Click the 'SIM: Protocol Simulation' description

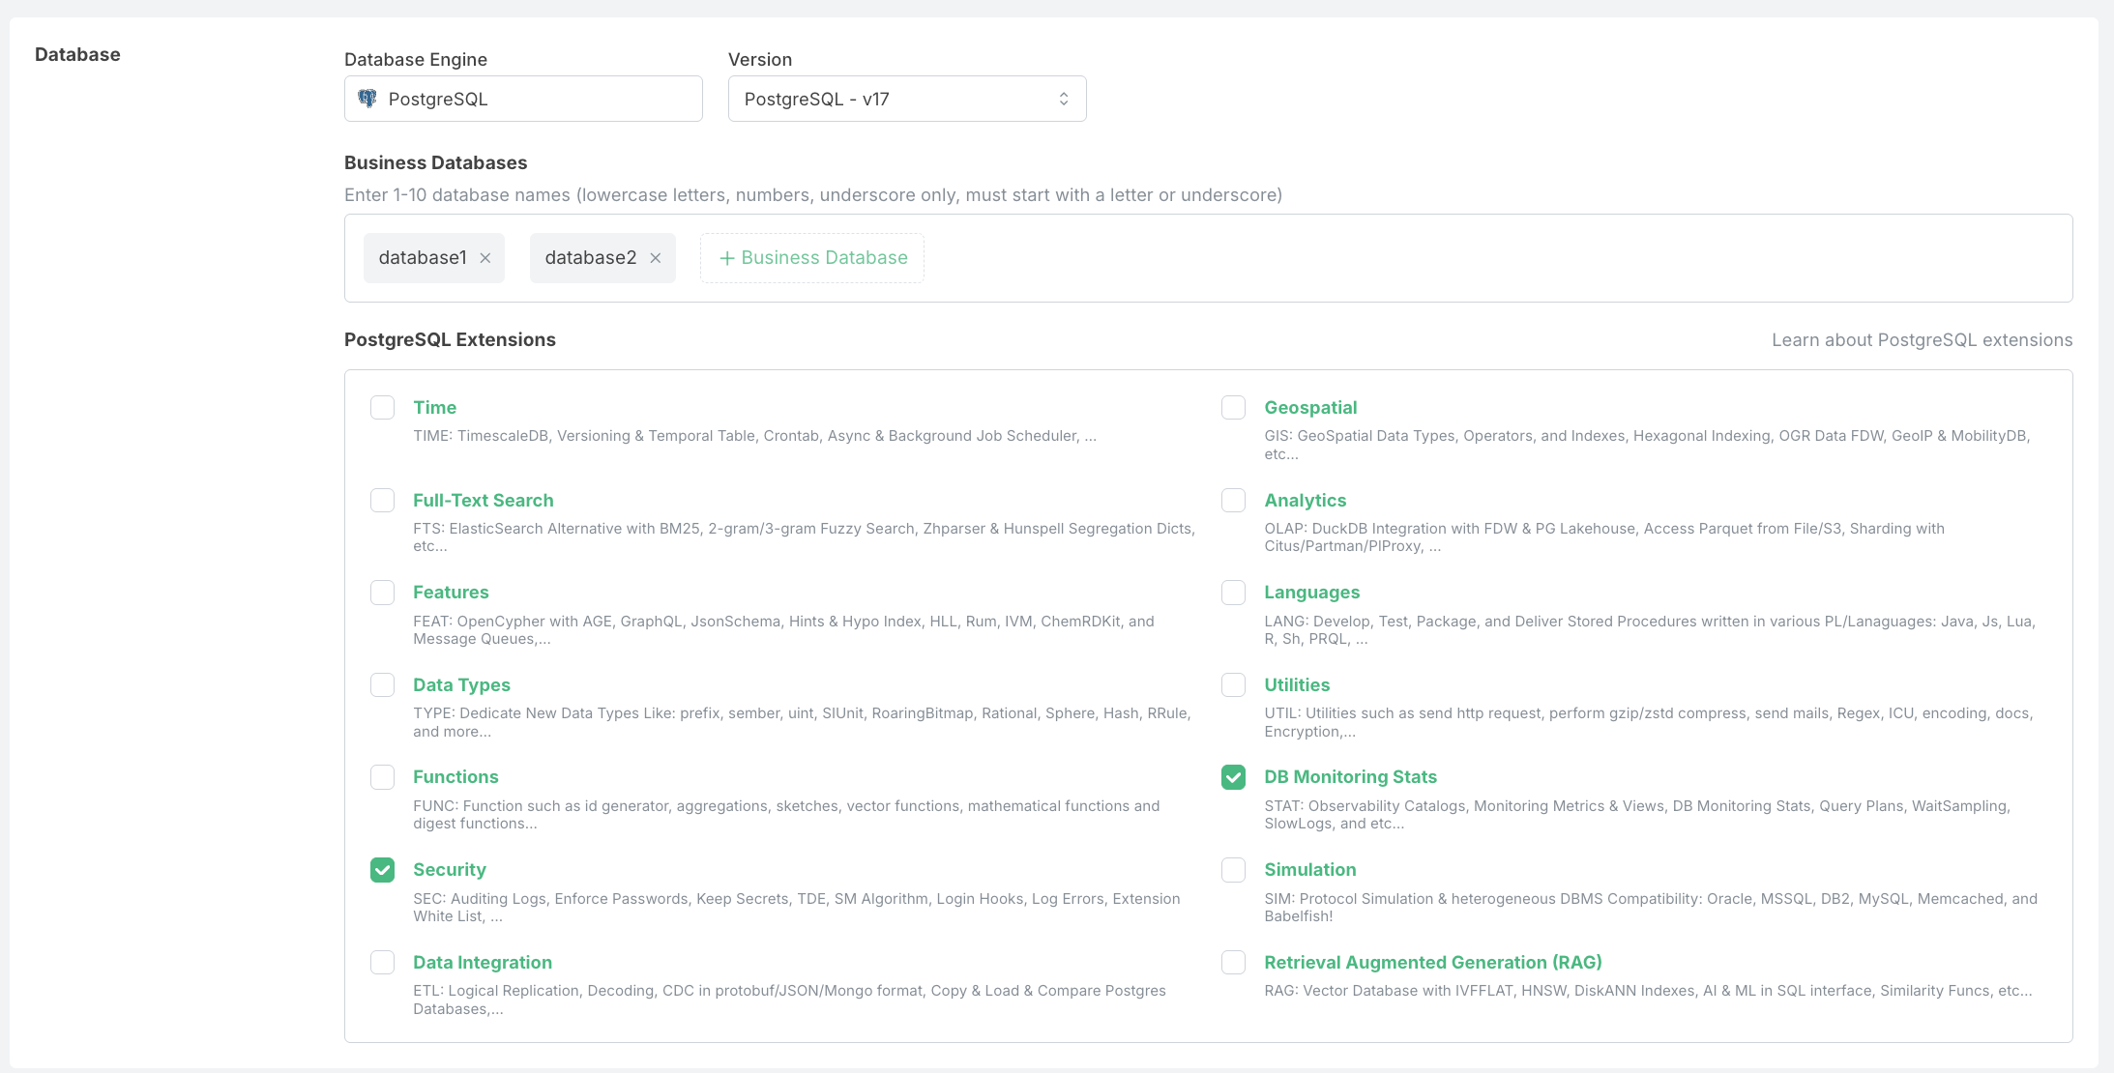click(1651, 908)
